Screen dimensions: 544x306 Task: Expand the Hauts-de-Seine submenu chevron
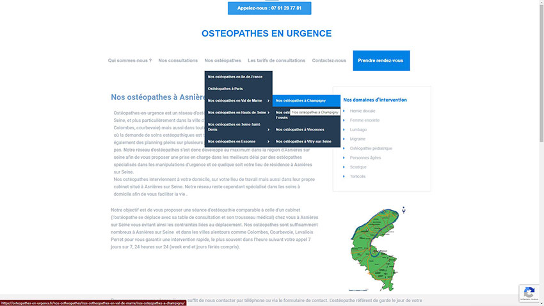(268, 113)
